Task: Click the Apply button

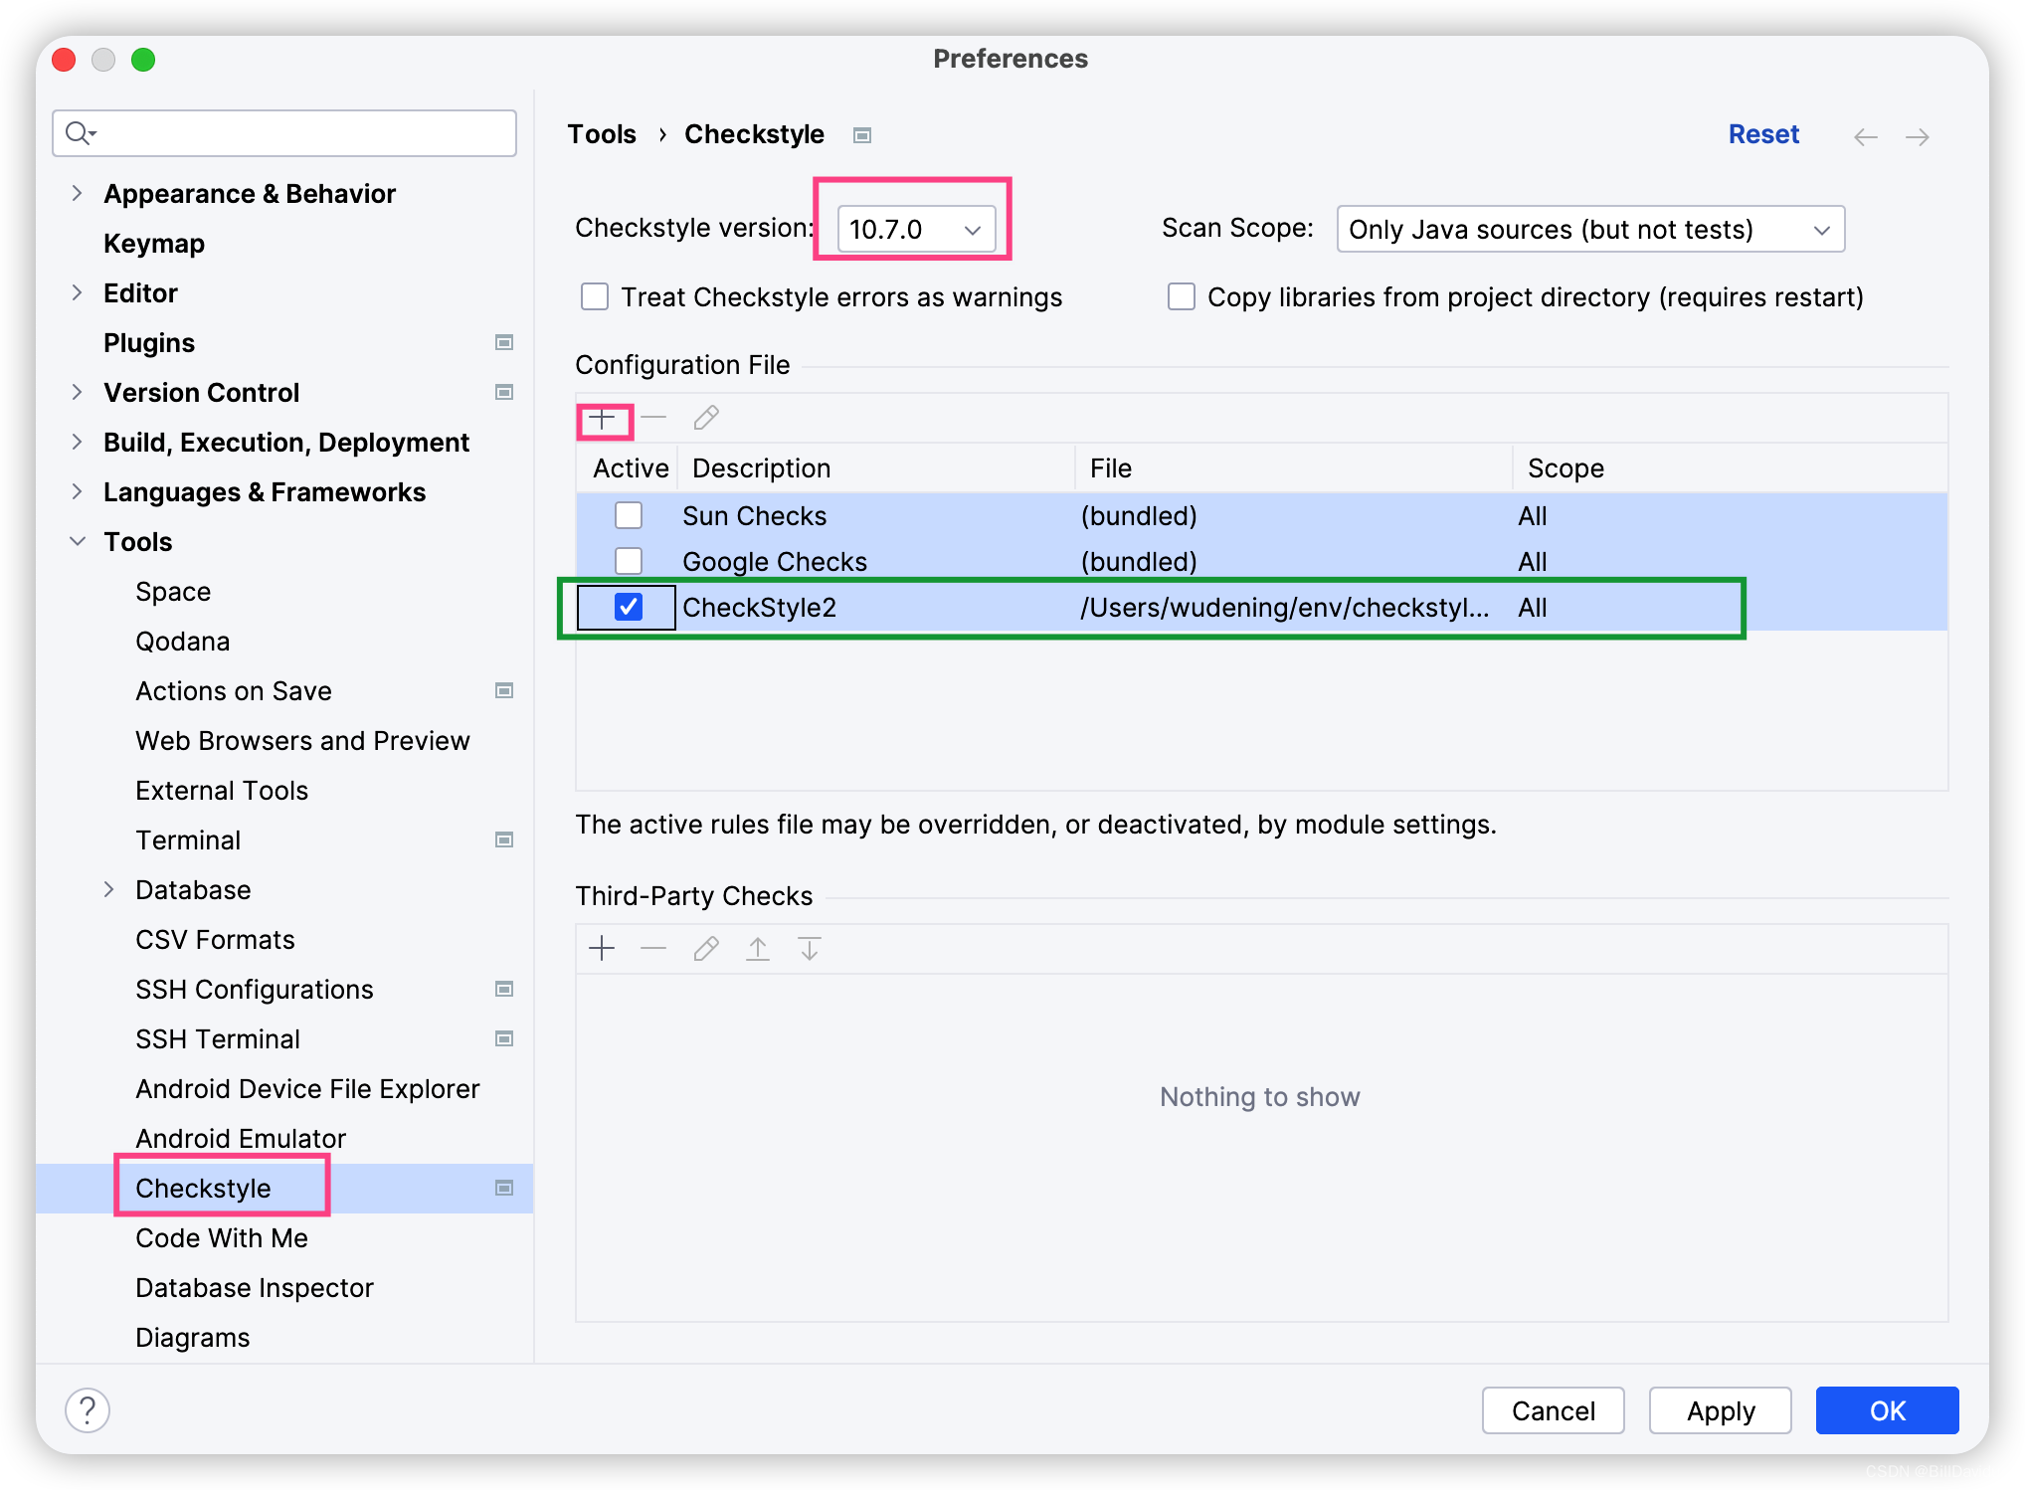Action: click(x=1721, y=1411)
